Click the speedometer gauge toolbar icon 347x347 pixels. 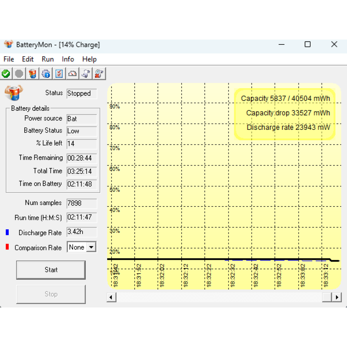pyautogui.click(x=73, y=74)
